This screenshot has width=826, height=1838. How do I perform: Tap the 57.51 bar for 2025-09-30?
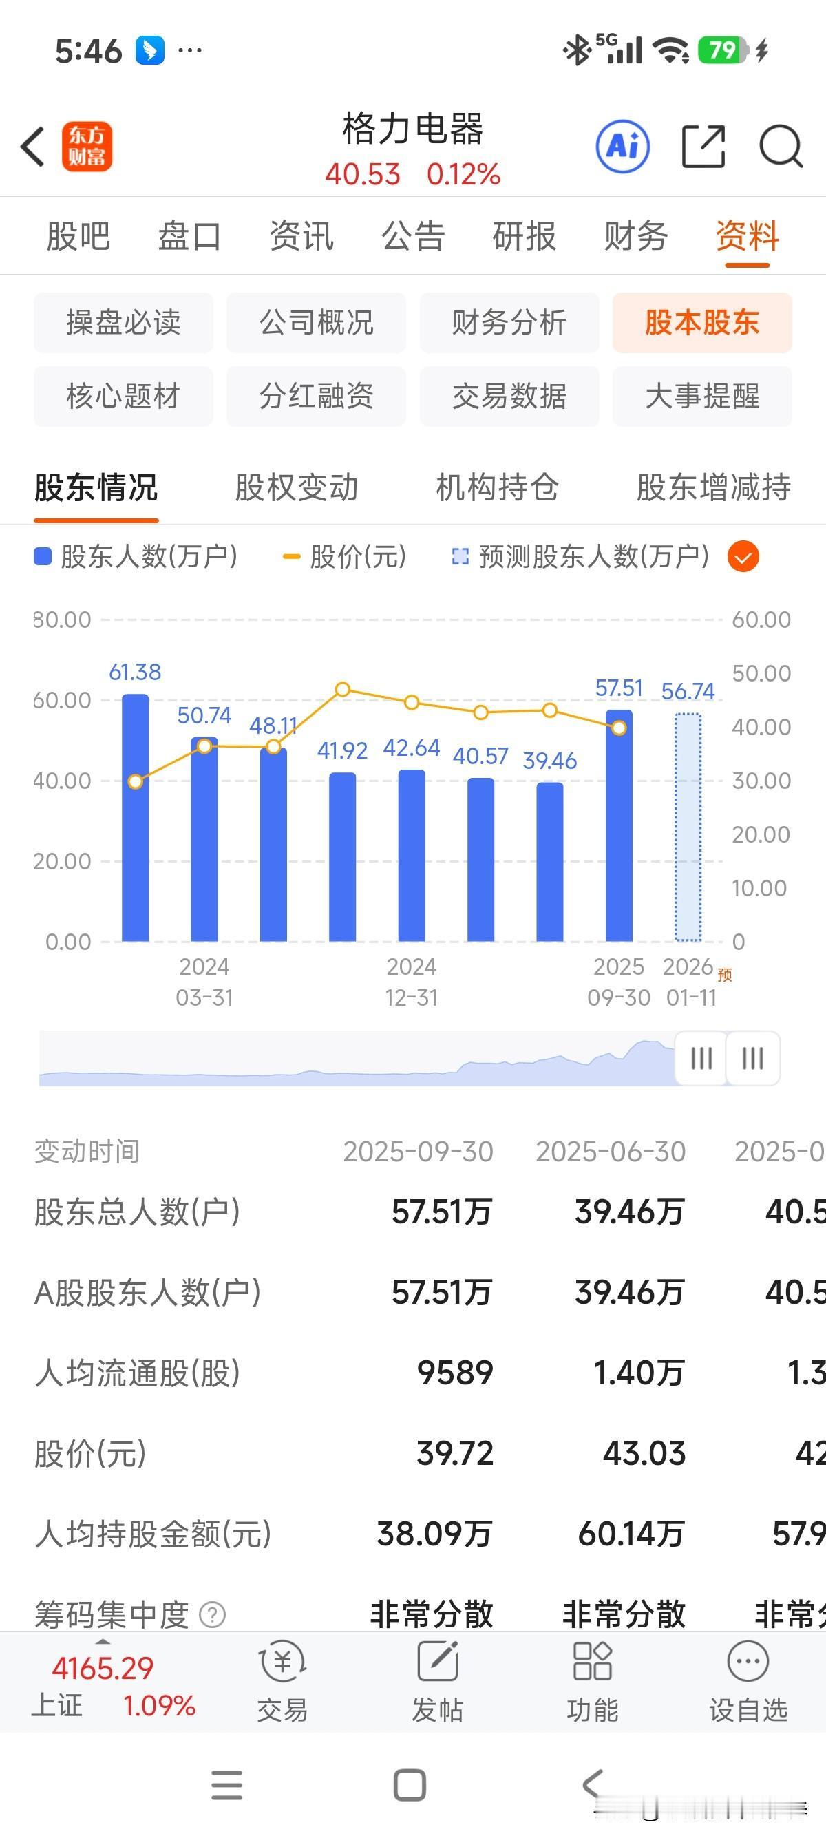click(x=619, y=825)
